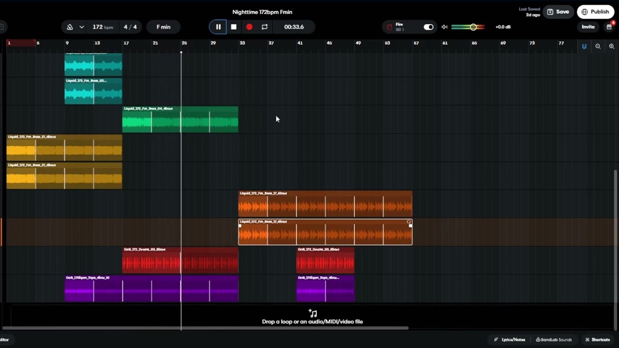
Task: Click bar 33 on the timeline ruler
Action: (x=242, y=43)
